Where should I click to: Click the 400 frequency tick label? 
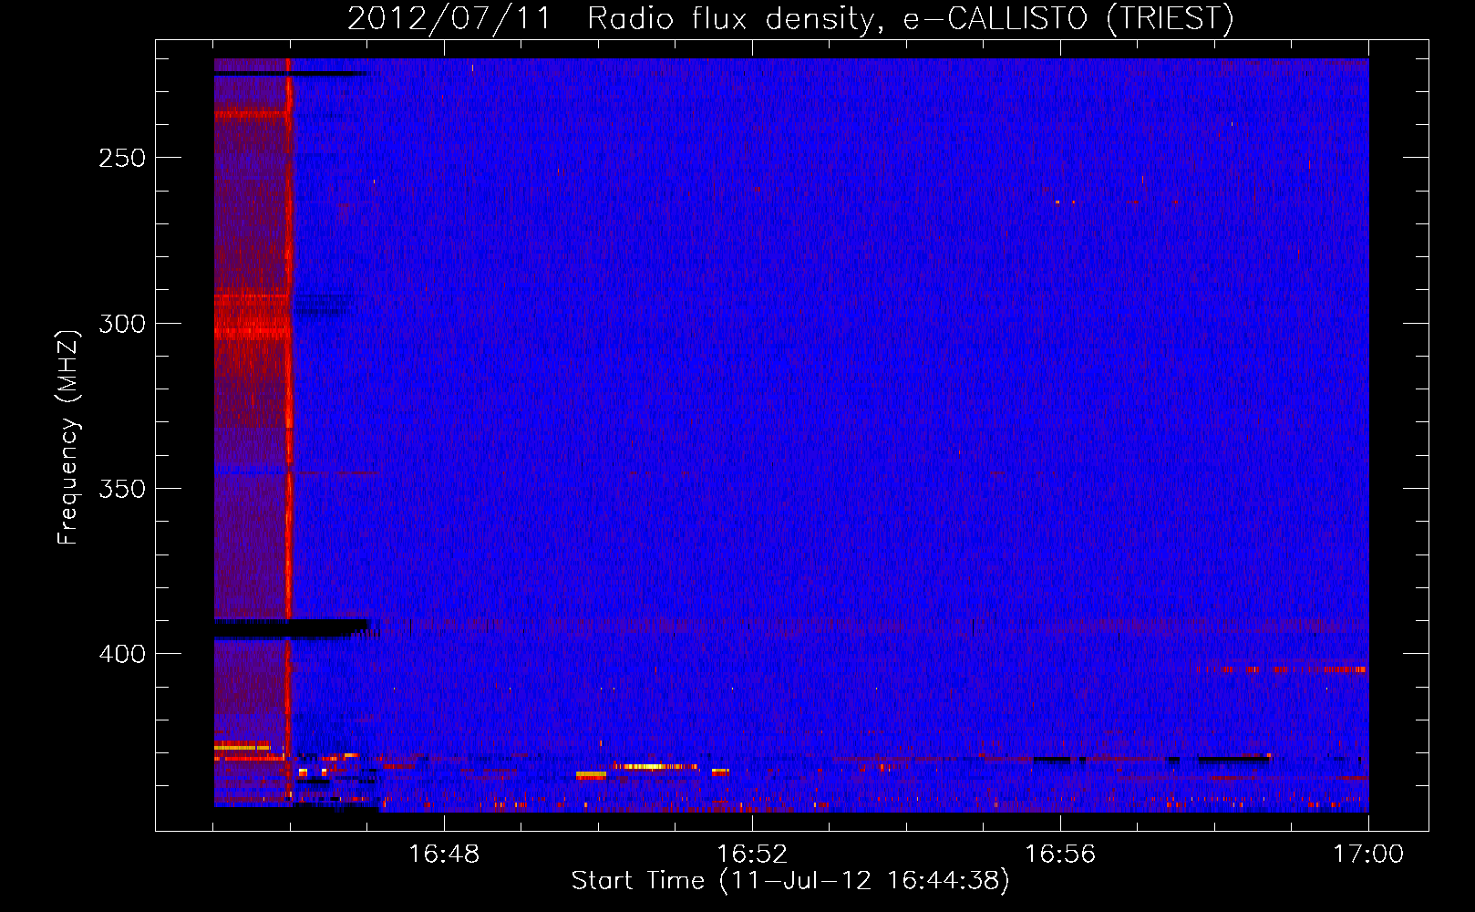[x=122, y=654]
